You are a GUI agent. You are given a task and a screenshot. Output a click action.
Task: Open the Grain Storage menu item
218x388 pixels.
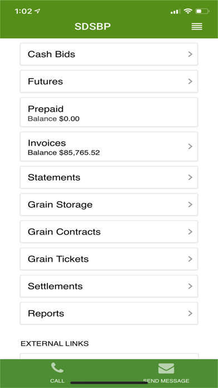pos(109,205)
